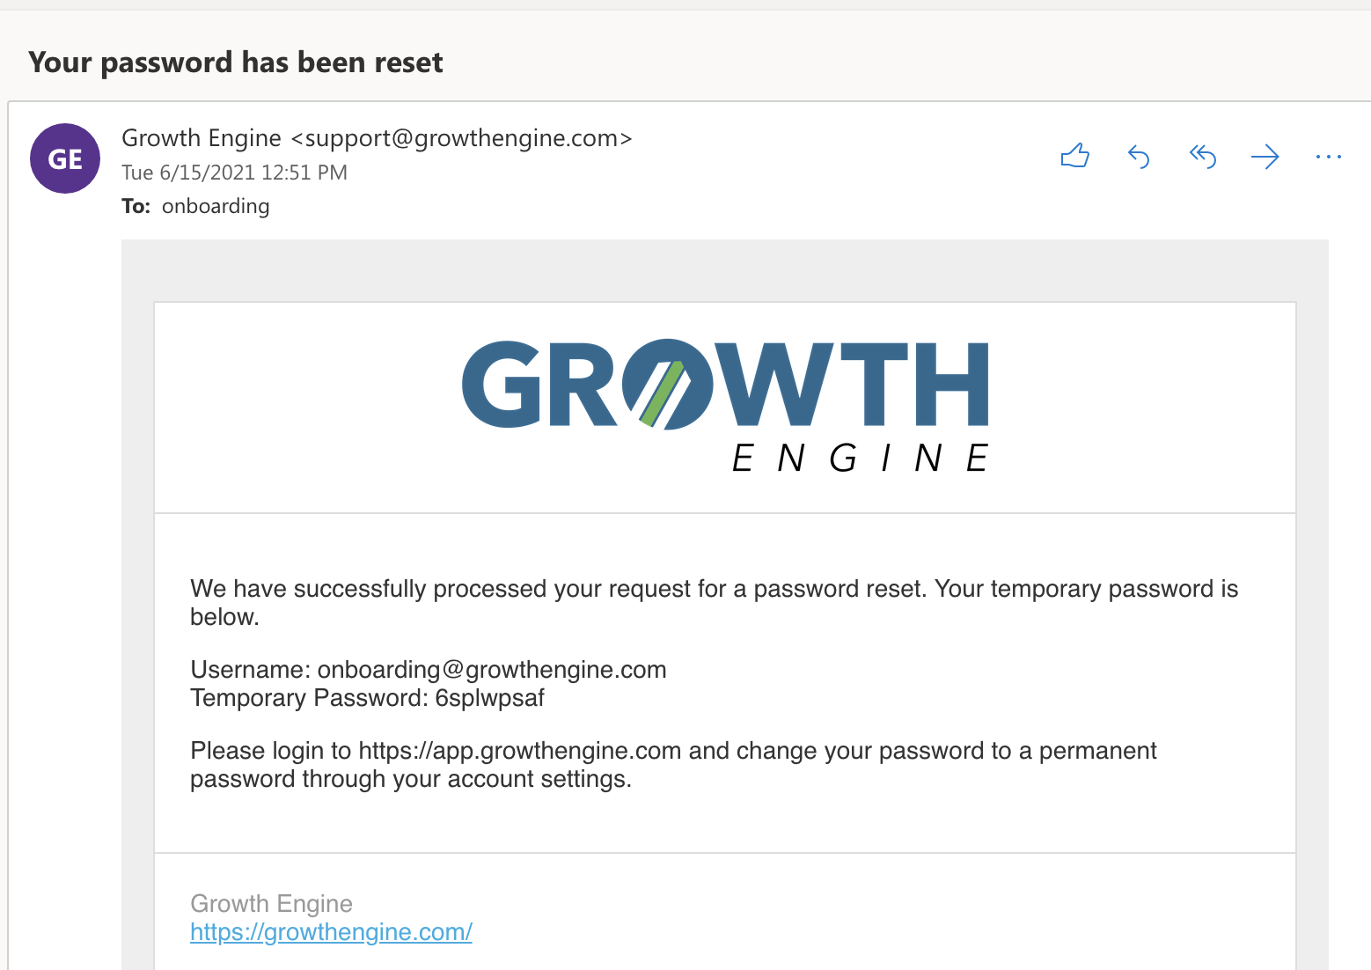Viewport: 1371px width, 970px height.
Task: Click the green slash in logo O
Action: pyautogui.click(x=662, y=393)
